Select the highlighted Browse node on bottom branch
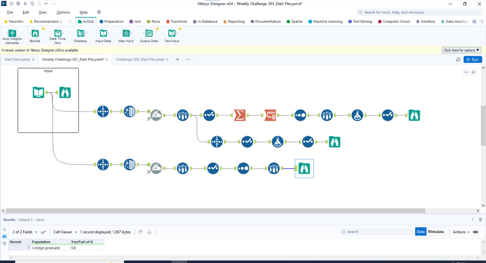This screenshot has height=263, width=486. (304, 169)
